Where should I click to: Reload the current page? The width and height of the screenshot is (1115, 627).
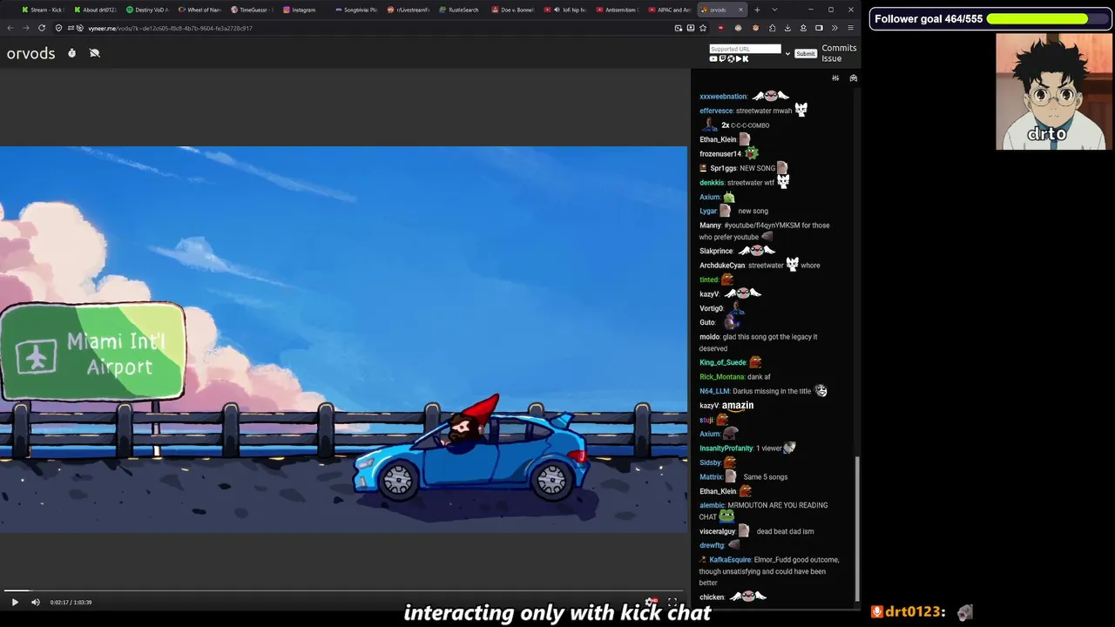click(41, 28)
